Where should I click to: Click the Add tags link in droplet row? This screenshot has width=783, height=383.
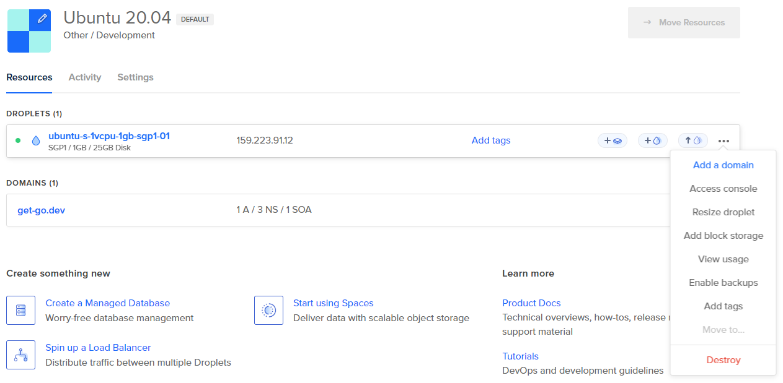click(x=490, y=140)
